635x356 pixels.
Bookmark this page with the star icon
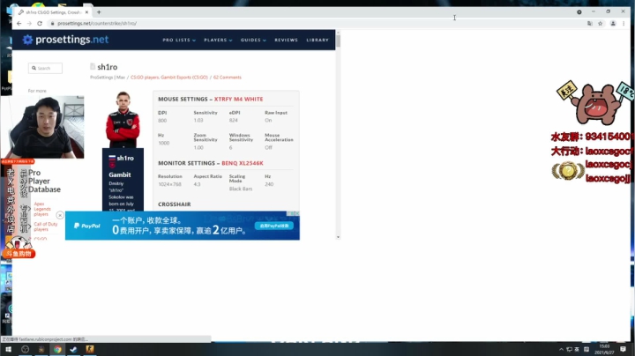601,24
